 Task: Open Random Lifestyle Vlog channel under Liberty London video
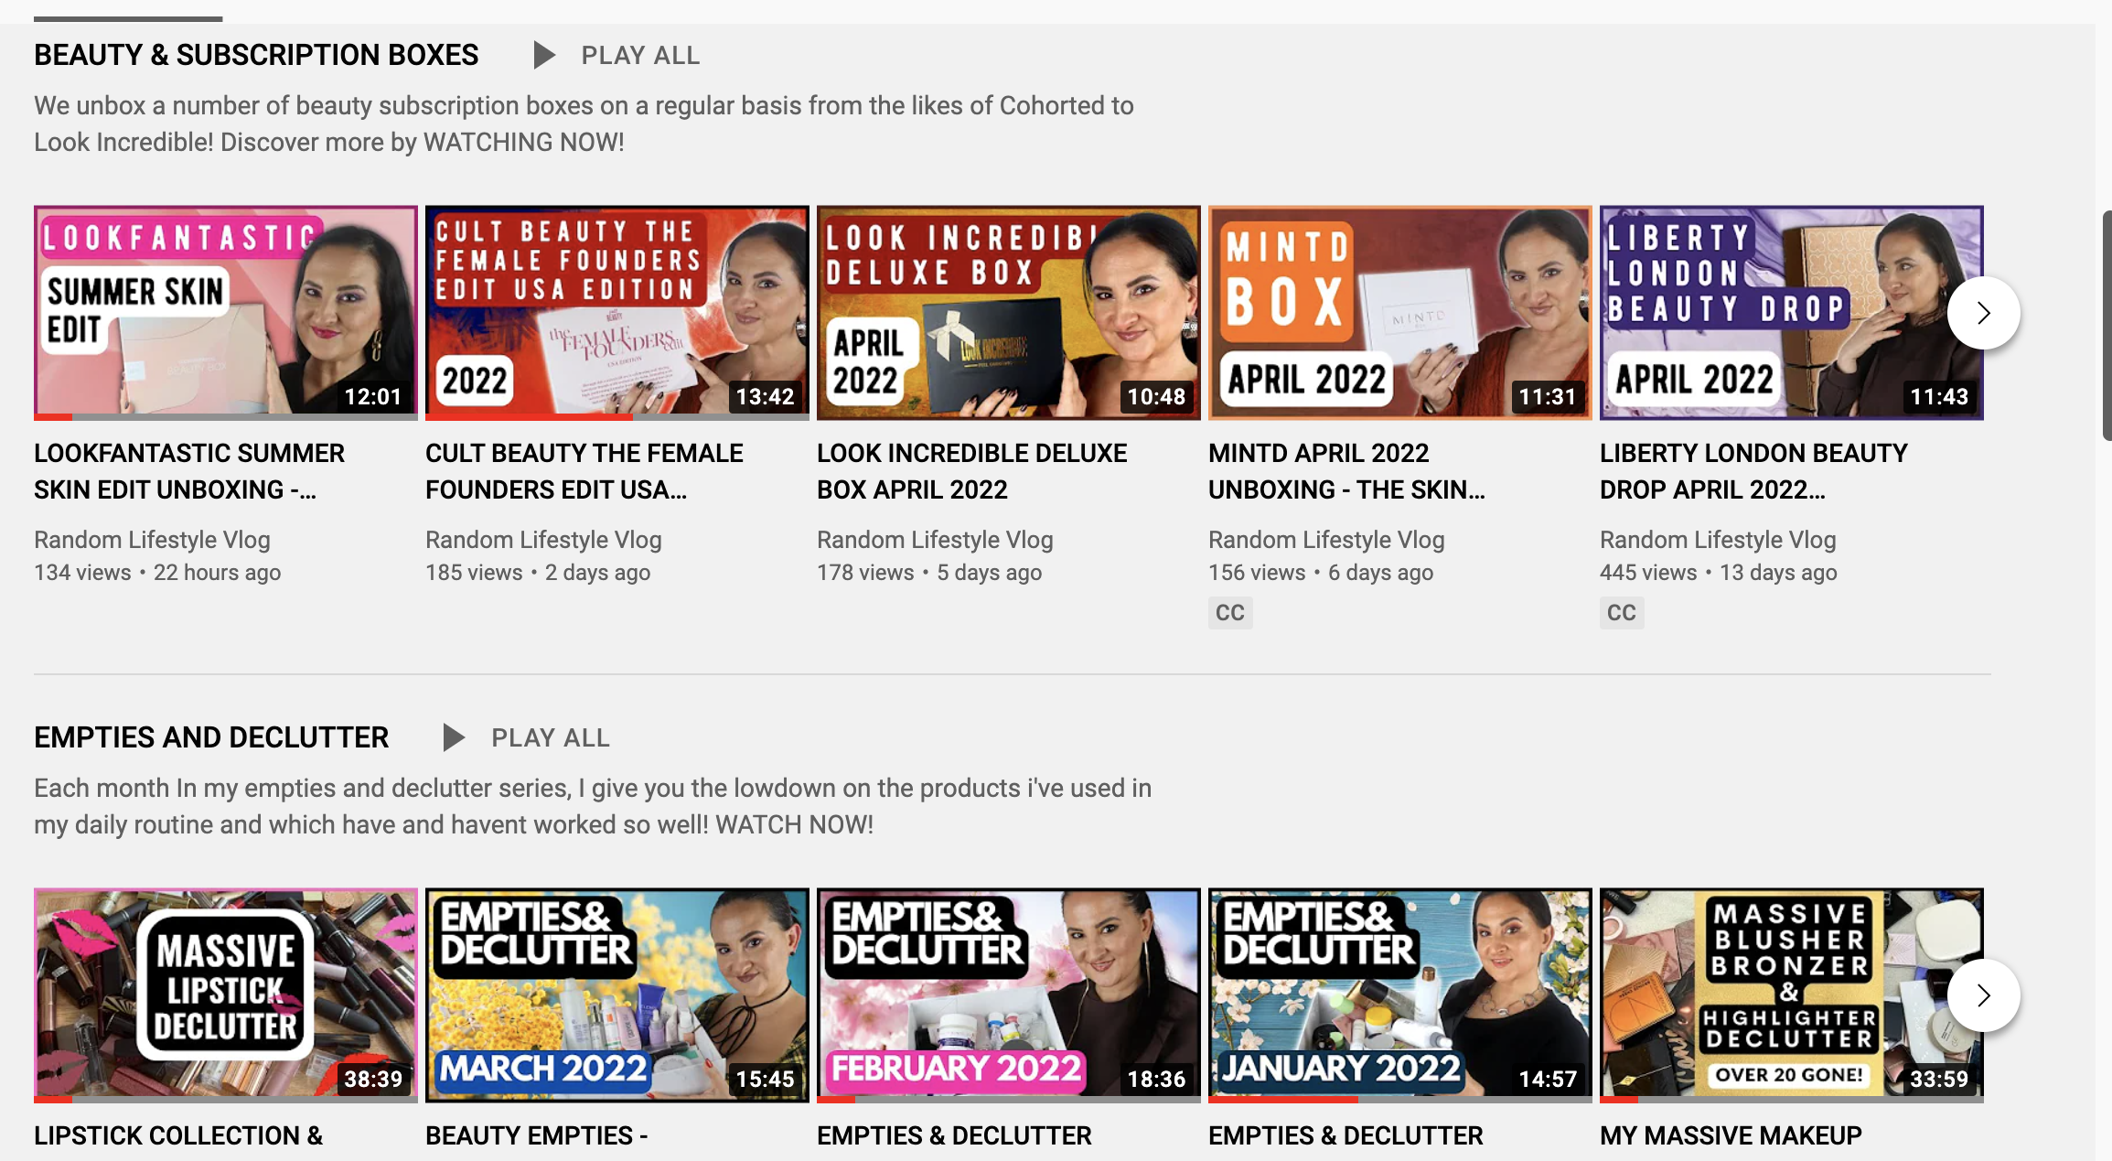(1718, 540)
